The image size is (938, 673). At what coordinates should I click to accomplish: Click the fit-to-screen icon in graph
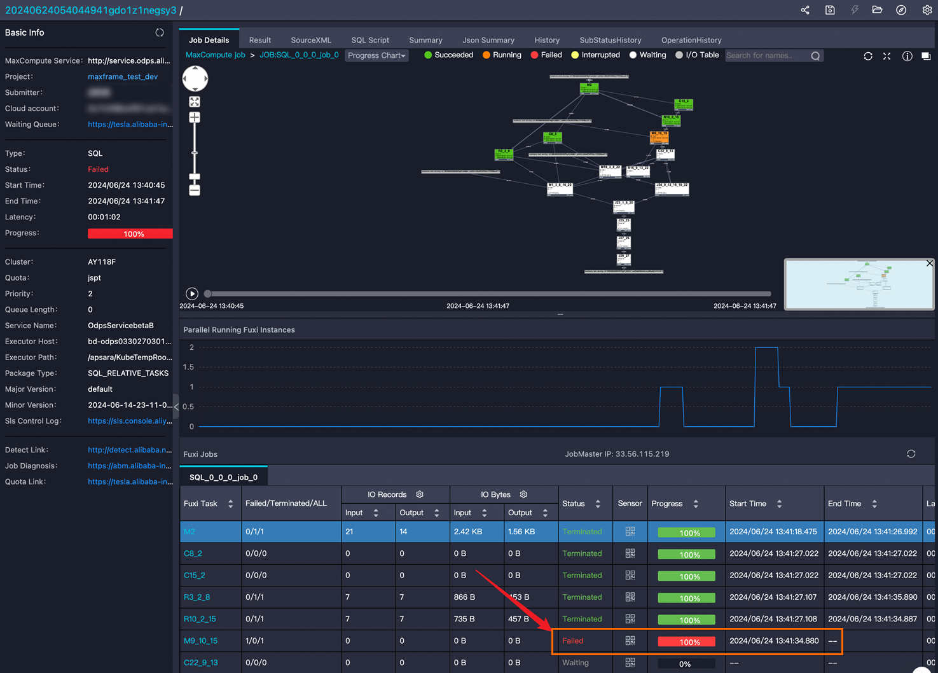[x=195, y=102]
